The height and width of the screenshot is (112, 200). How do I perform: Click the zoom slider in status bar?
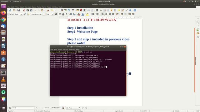coord(187,111)
